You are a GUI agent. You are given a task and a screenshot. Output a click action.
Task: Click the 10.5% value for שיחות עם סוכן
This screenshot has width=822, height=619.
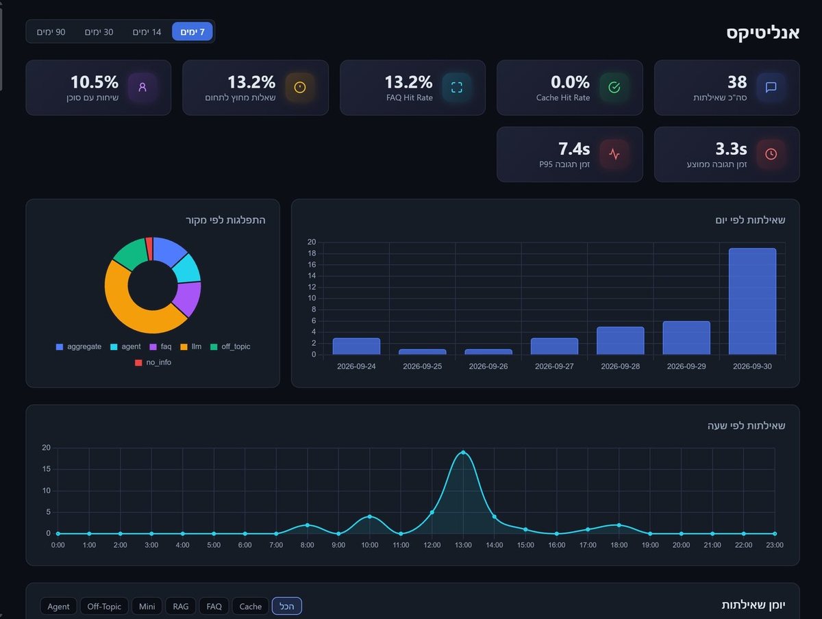pyautogui.click(x=95, y=82)
